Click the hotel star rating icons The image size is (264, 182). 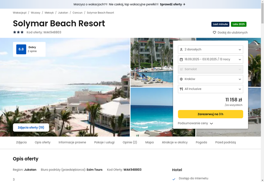point(18,32)
